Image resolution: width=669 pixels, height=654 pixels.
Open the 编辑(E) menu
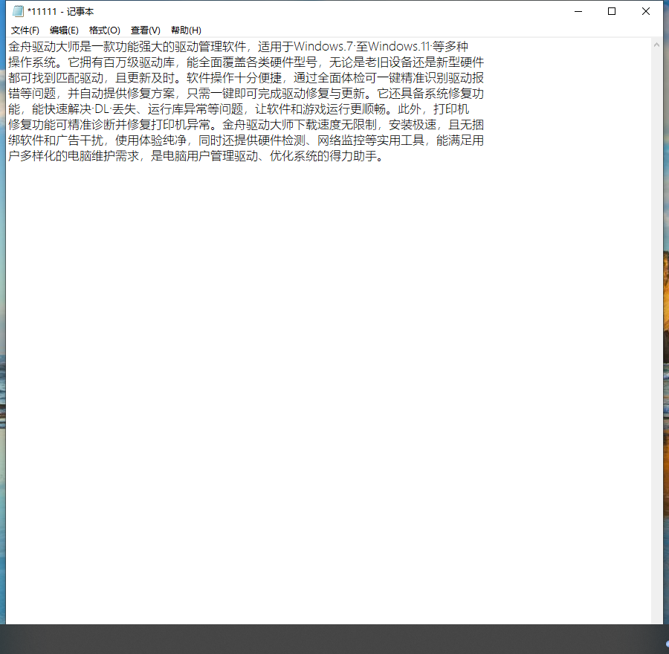[64, 30]
